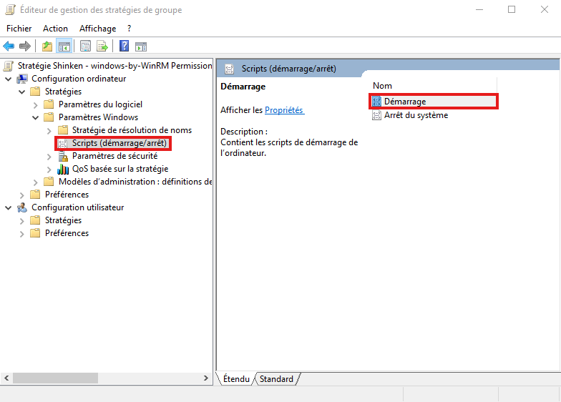Viewport: 561px width, 402px height.
Task: Expand the QoS basée sur la stratégie node
Action: (x=49, y=169)
